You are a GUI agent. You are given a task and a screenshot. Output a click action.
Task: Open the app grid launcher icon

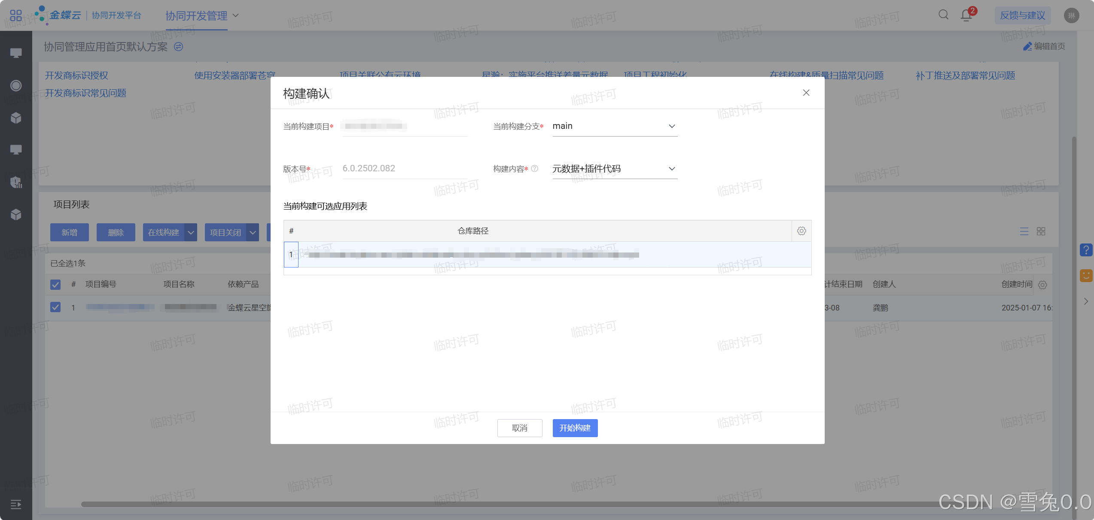click(x=16, y=15)
